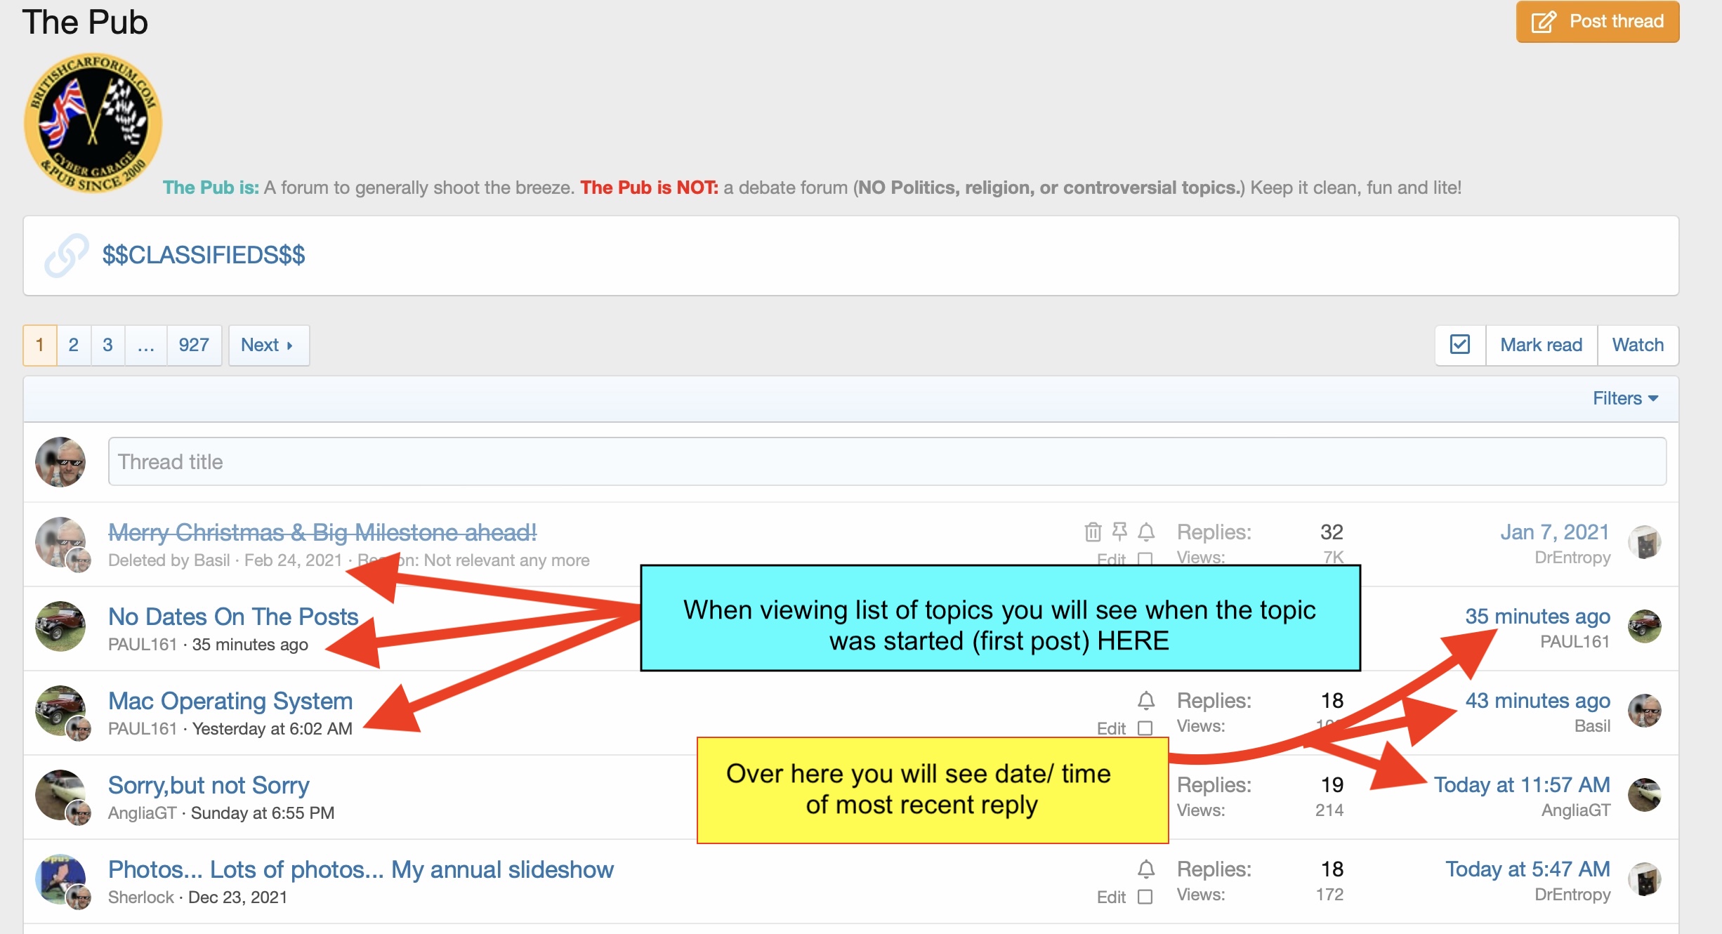Click the Thread title input field
1722x934 pixels.
click(x=886, y=461)
